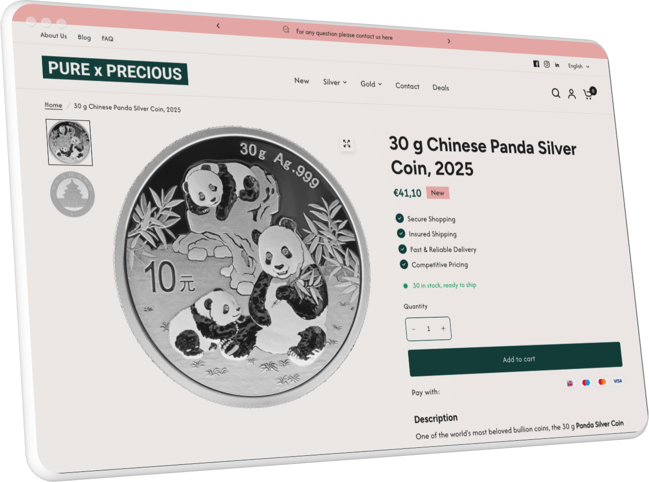Open the search magnifier icon

tap(556, 93)
